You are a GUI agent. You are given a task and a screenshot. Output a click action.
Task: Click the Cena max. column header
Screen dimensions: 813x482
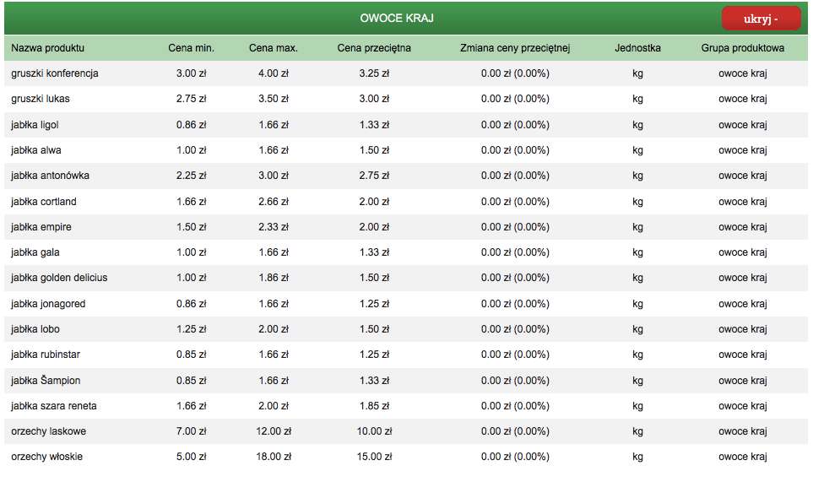274,48
